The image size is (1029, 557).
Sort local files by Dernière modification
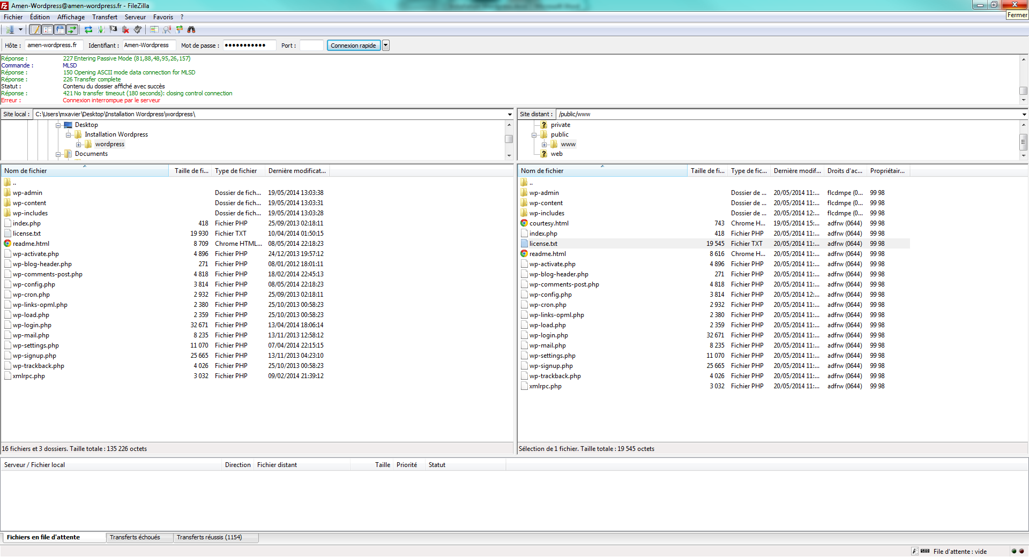(297, 171)
